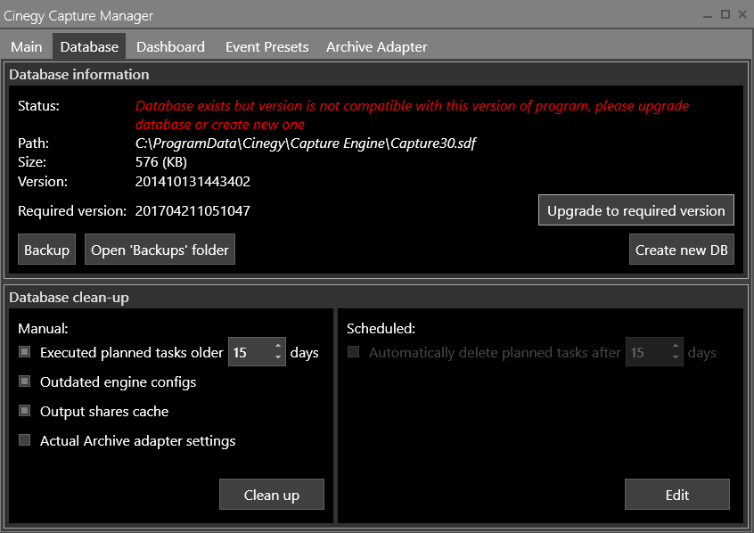Increase scheduled delete days with up arrow
The width and height of the screenshot is (754, 533).
click(x=676, y=346)
